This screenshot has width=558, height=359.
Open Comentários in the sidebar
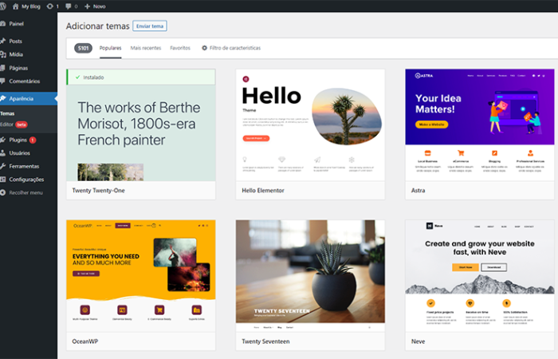tap(29, 81)
